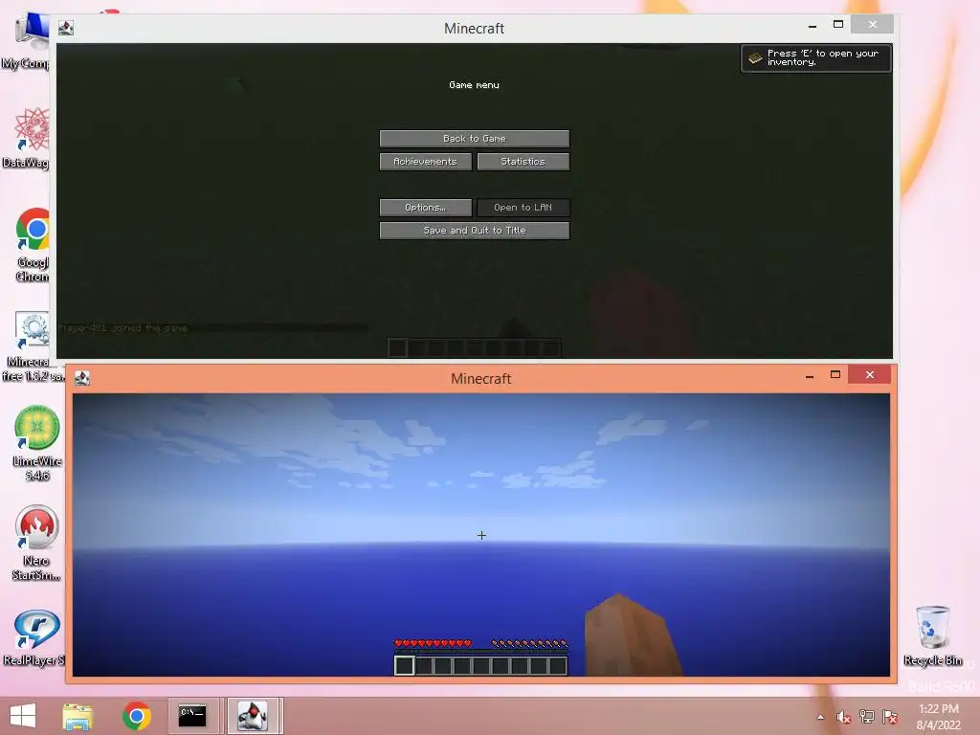Maximize the top Minecraft window
The height and width of the screenshot is (735, 980).
tap(838, 24)
